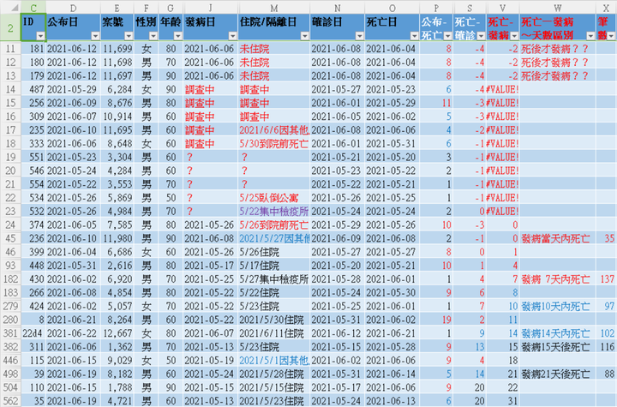
Task: Open the 發病日 column filter dropdown
Action: tap(232, 36)
